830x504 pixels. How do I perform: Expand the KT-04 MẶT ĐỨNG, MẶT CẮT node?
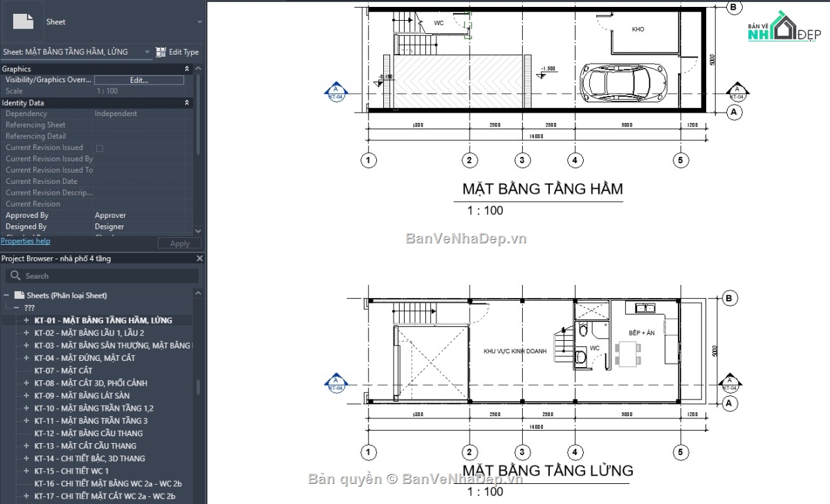coord(27,358)
